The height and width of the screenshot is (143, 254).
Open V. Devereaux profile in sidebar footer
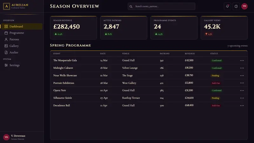[x=14, y=137]
